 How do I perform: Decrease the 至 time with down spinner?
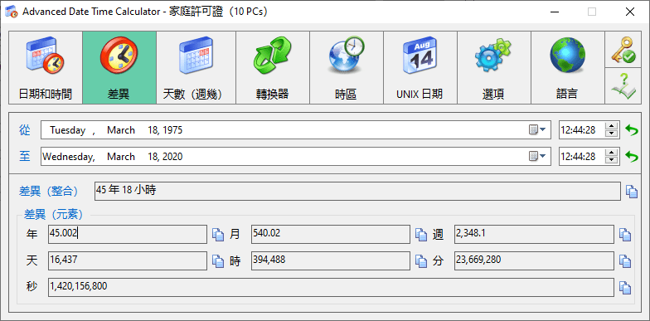coord(612,161)
